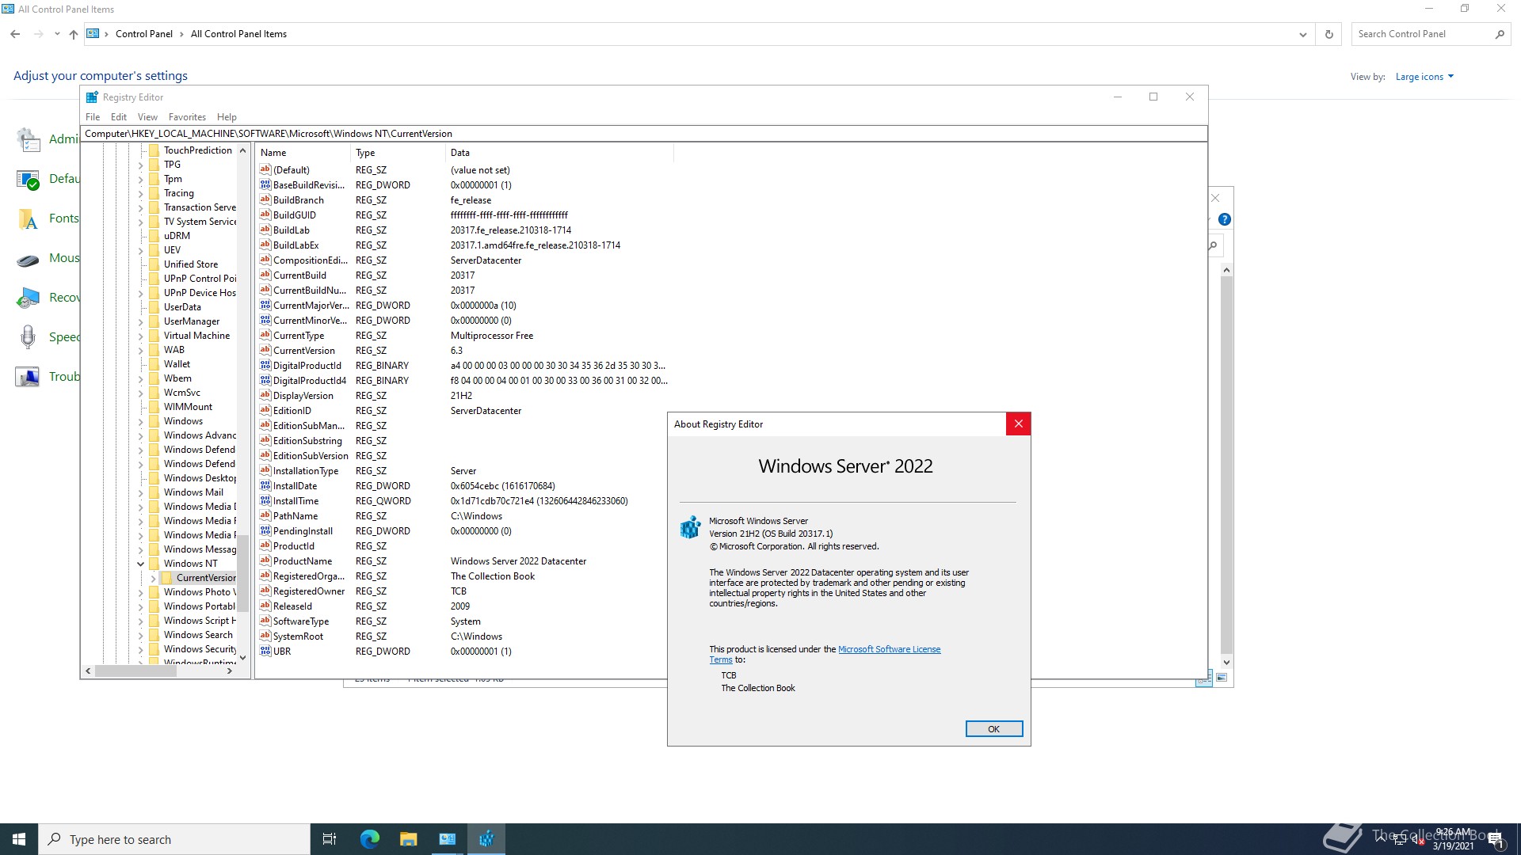Open Administrative Tools icon in Control Panel
This screenshot has width=1521, height=855.
(29, 139)
